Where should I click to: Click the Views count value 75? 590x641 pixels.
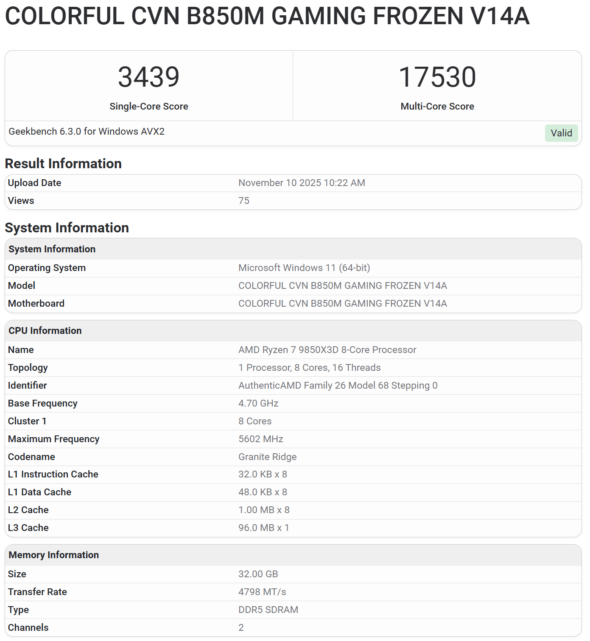244,200
